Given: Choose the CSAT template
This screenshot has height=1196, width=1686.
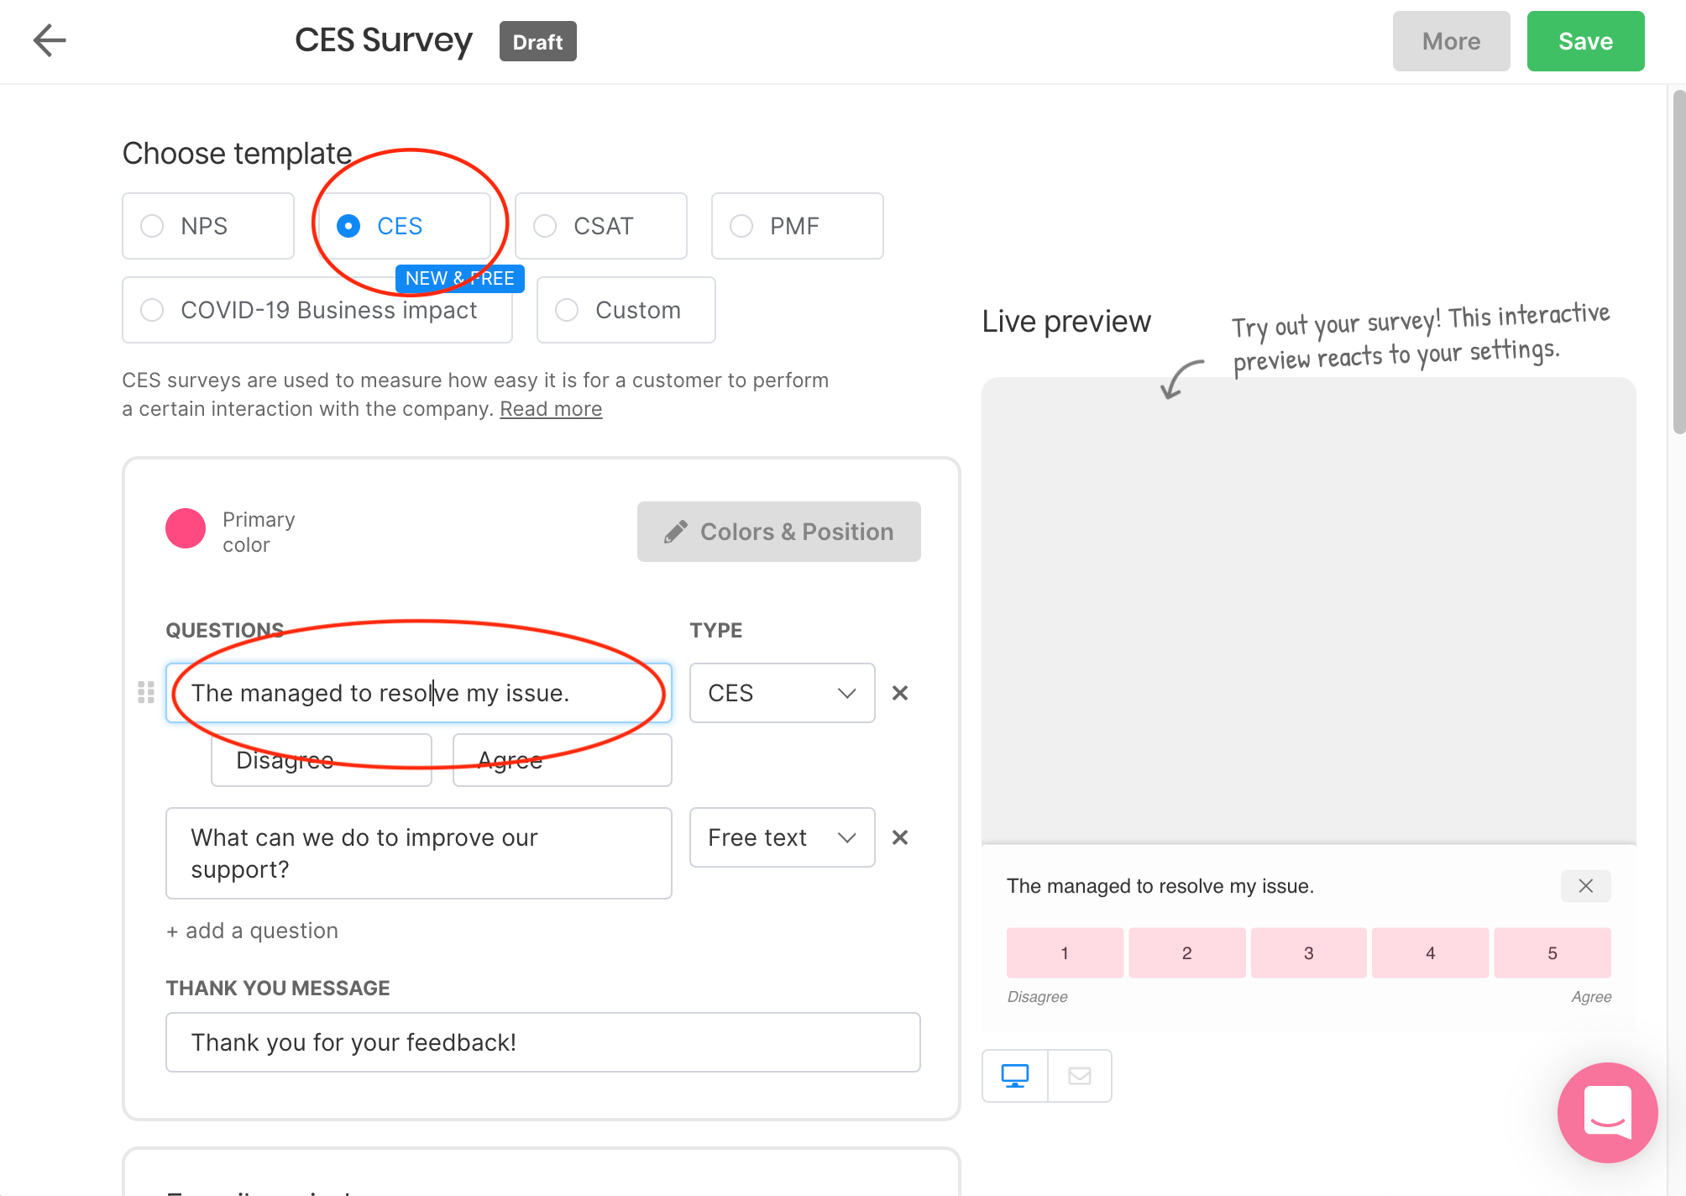Looking at the screenshot, I should 601,226.
